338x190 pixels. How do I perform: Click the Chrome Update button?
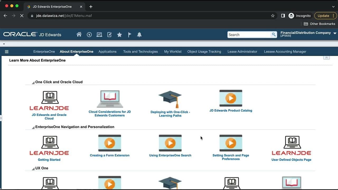click(x=325, y=16)
